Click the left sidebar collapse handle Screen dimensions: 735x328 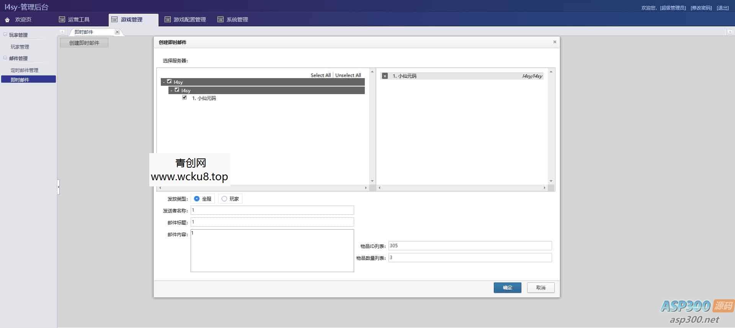[x=58, y=187]
